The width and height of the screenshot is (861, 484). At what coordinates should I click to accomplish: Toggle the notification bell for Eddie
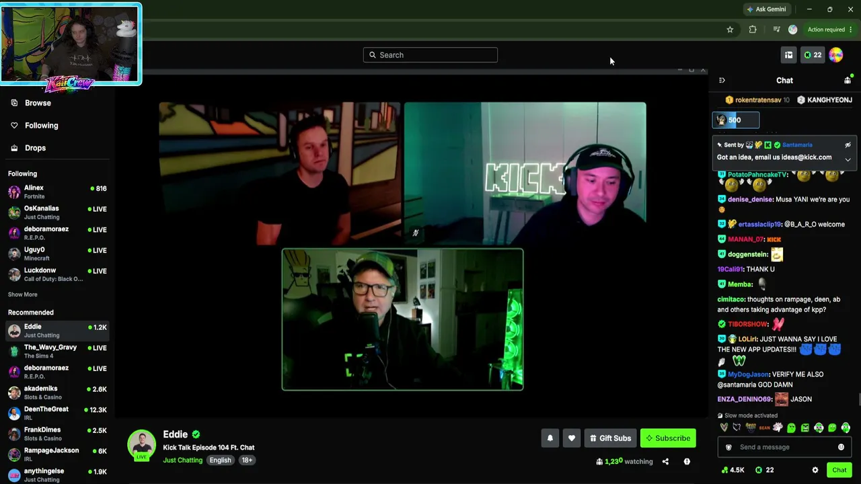click(x=550, y=438)
